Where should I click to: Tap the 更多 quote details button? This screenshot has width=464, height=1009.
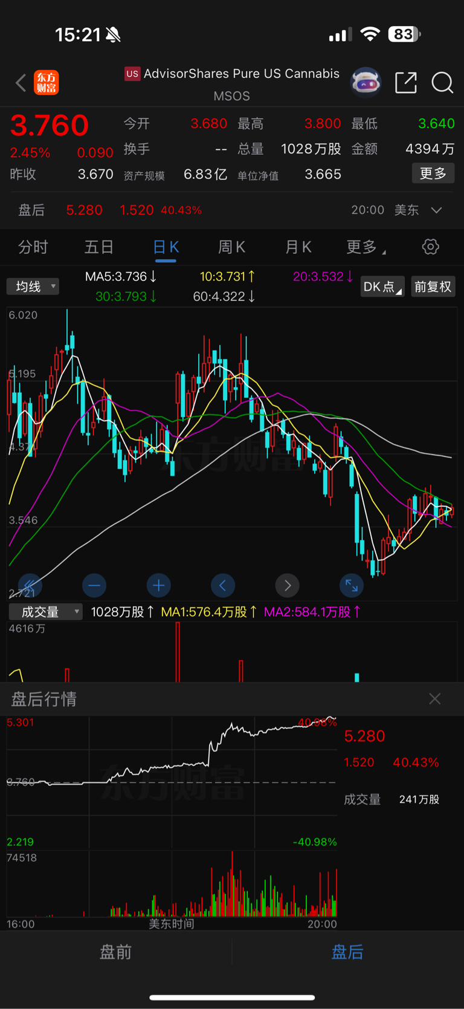pos(433,174)
